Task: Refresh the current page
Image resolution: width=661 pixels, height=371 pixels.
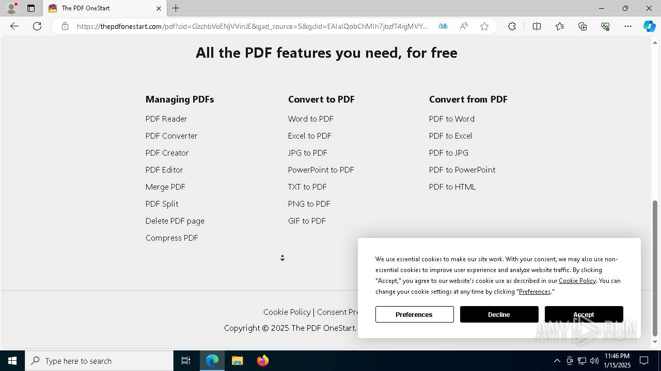Action: point(37,26)
